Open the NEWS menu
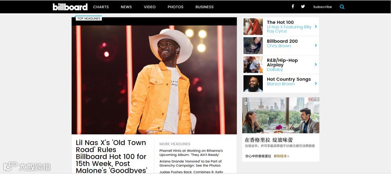Image resolution: width=391 pixels, height=174 pixels. coord(126,7)
